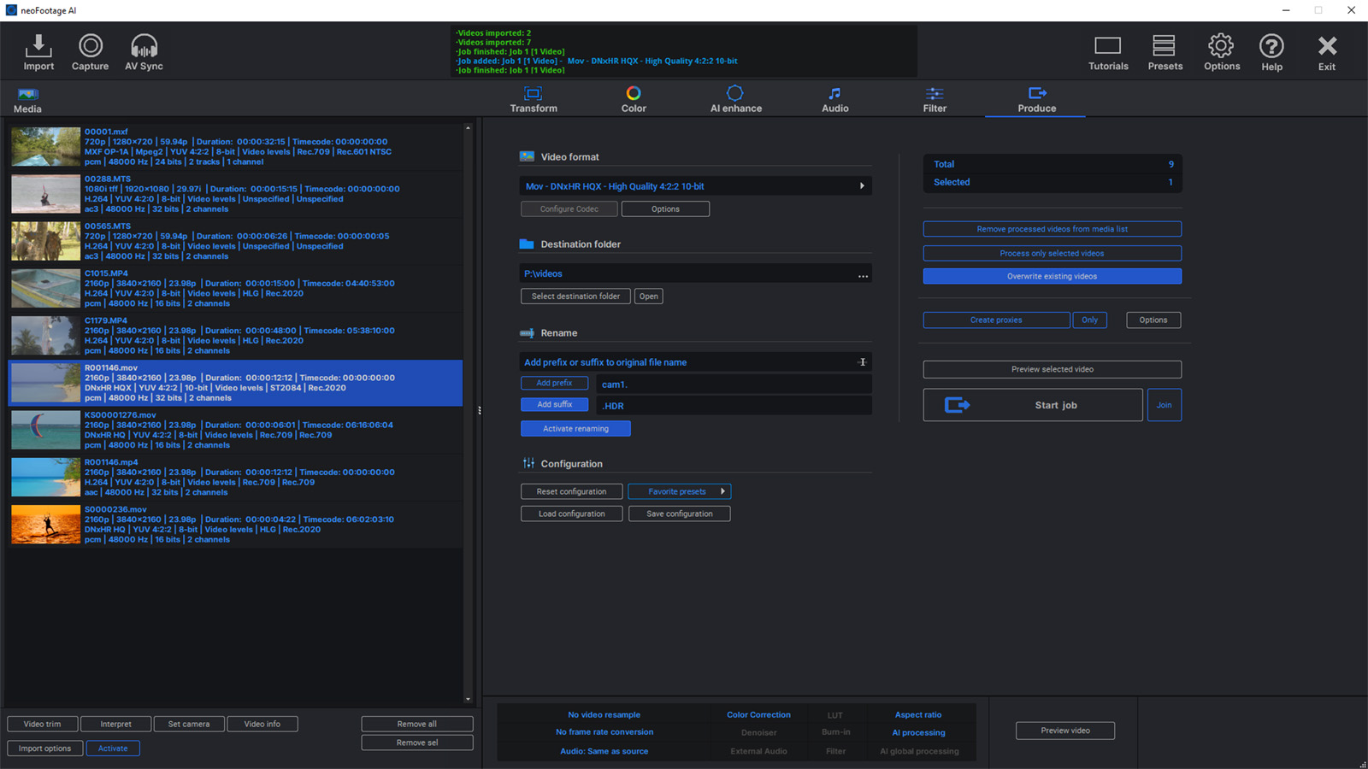Open the Filter tab
Image resolution: width=1368 pixels, height=769 pixels.
pos(935,99)
